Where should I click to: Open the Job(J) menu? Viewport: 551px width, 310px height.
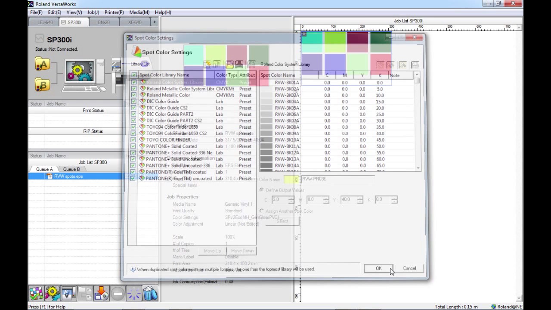coord(93,12)
